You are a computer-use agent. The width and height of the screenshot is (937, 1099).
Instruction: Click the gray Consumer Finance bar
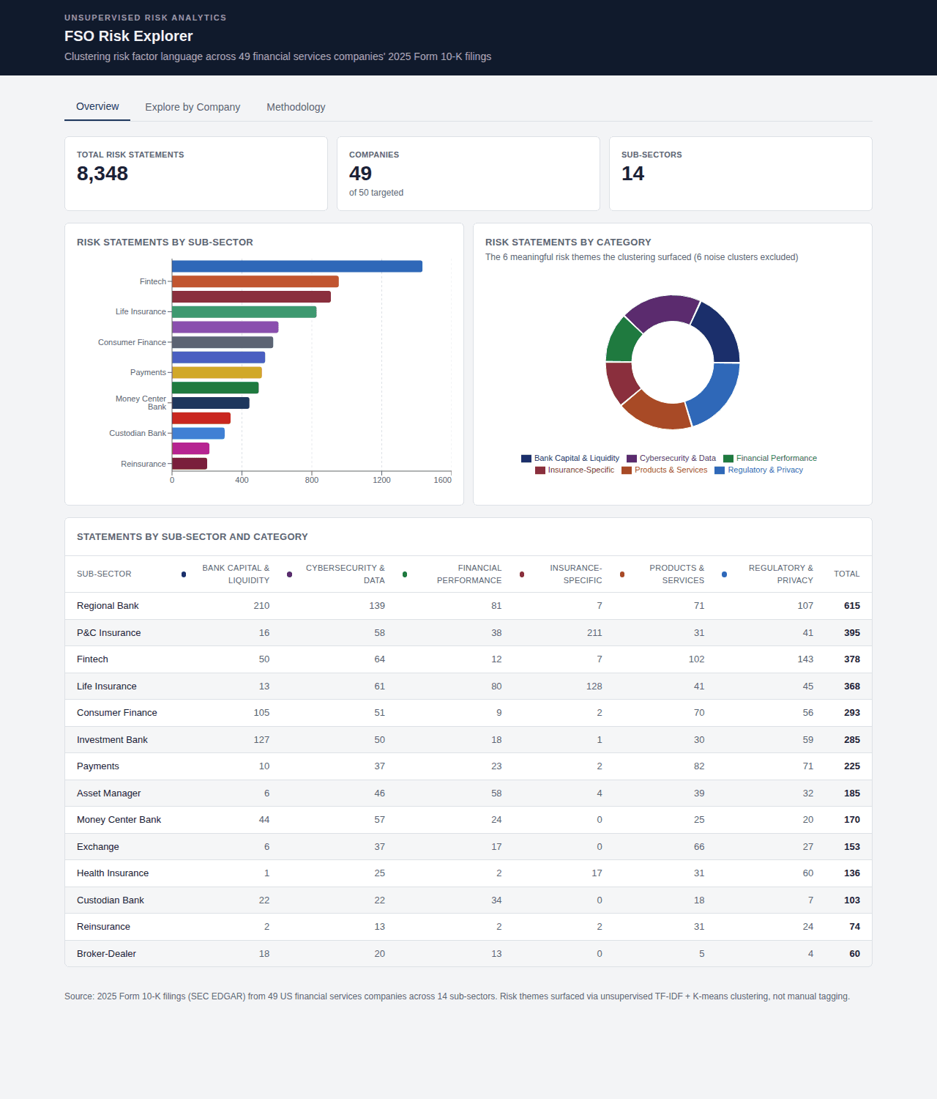223,342
